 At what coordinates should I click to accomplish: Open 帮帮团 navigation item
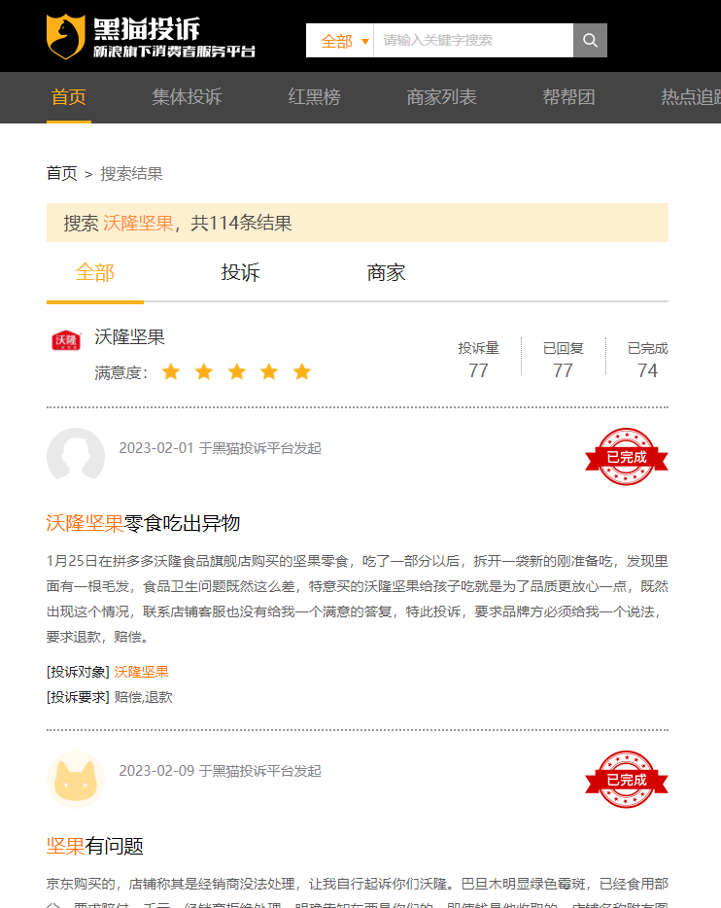568,97
